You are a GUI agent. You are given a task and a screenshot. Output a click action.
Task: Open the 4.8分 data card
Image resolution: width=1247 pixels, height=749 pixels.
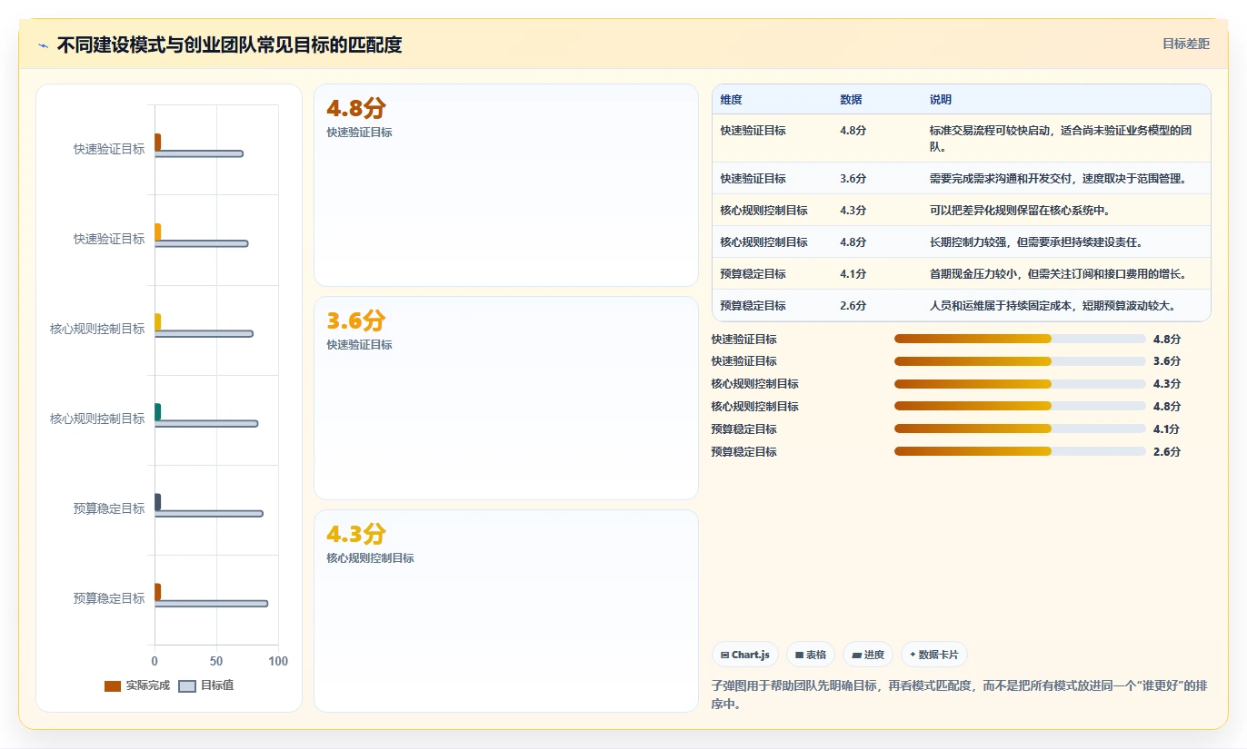[506, 185]
